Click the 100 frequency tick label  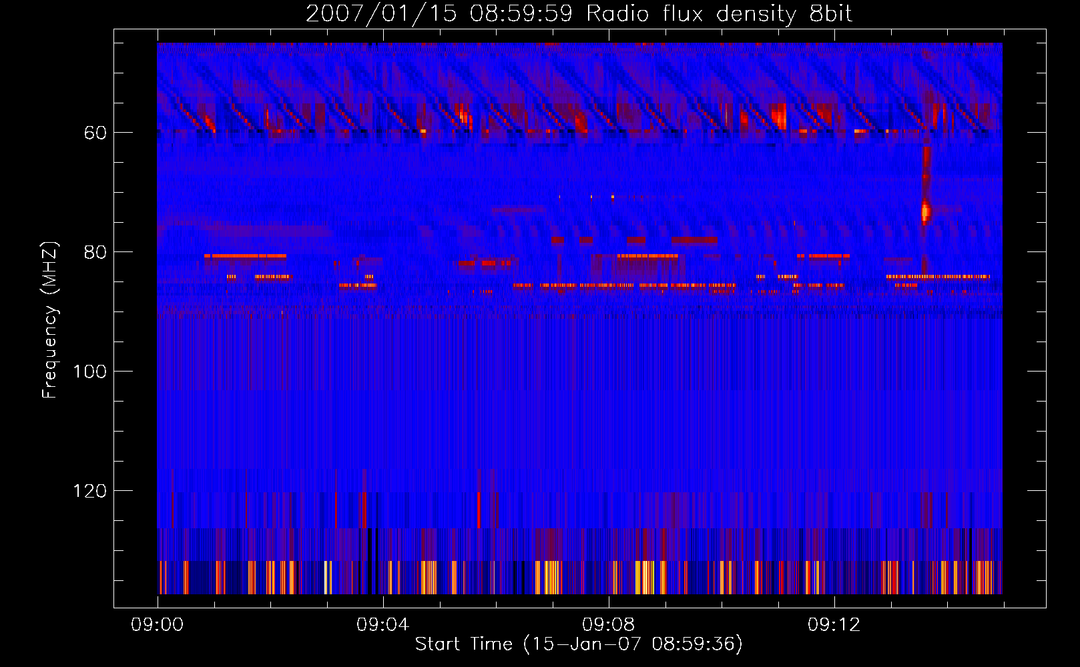89,372
